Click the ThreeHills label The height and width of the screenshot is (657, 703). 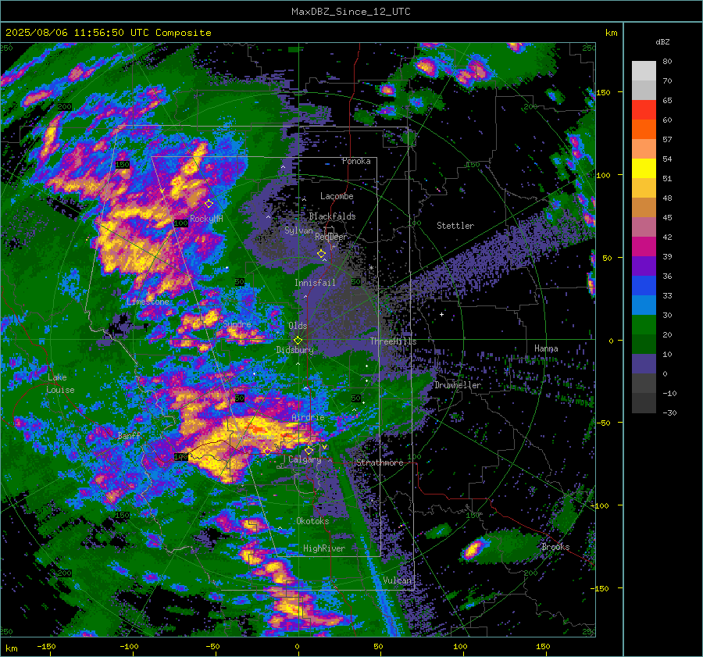[393, 341]
